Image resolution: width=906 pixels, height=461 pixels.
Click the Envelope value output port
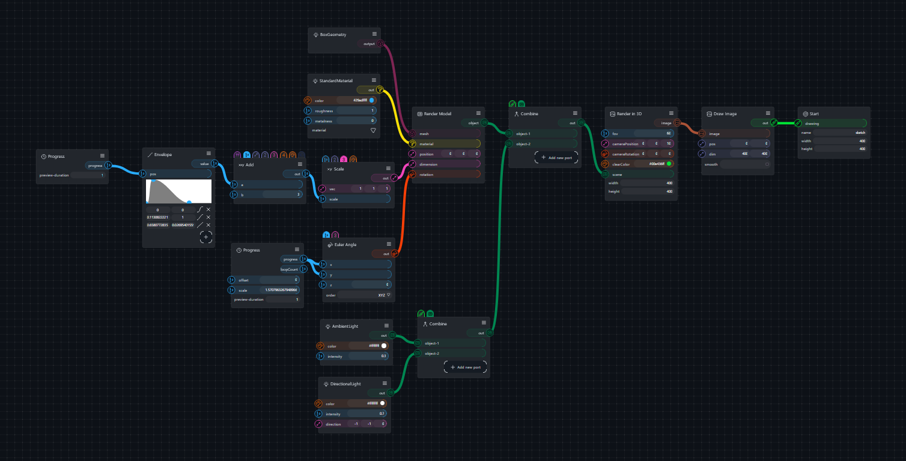(214, 163)
